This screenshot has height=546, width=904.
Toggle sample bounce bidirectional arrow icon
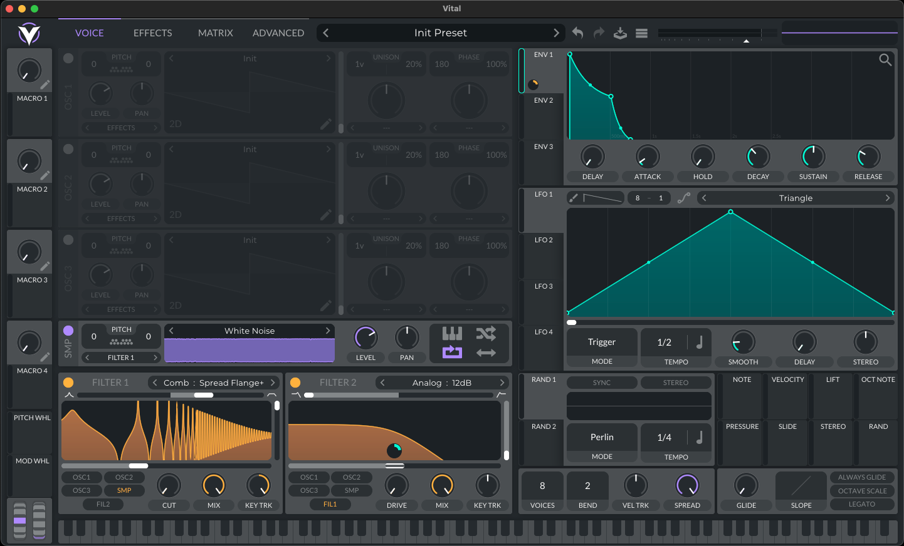486,353
